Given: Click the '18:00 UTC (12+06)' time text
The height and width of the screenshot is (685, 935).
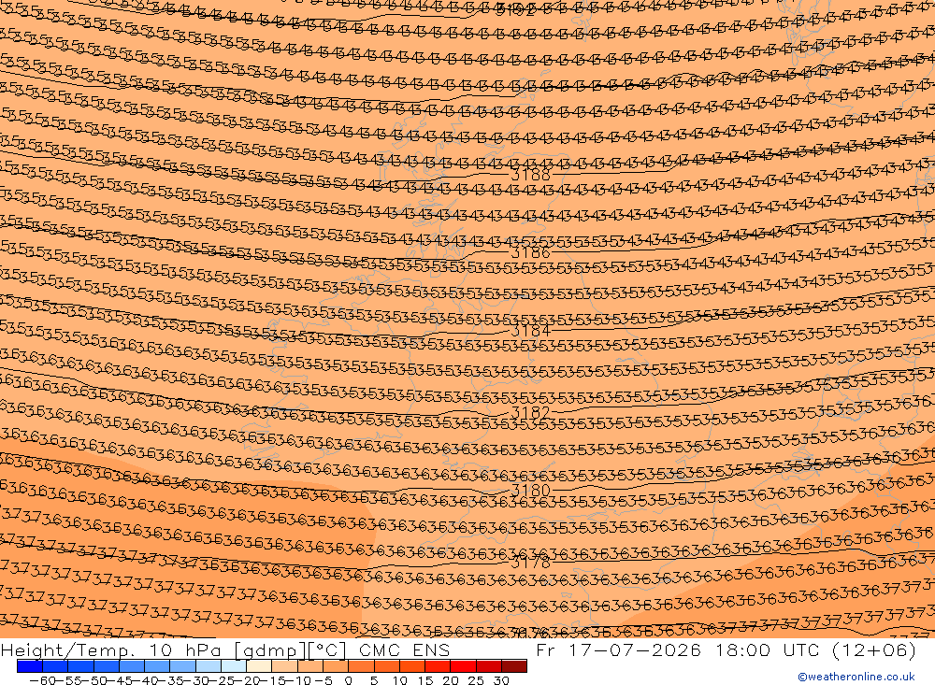Looking at the screenshot, I should coord(816,649).
